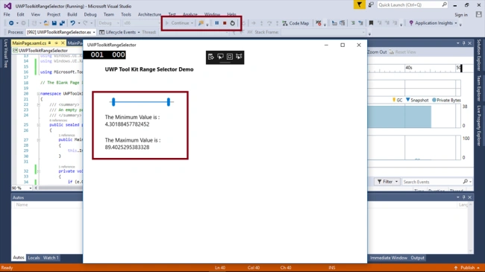485x272 pixels.
Task: Expand the Lifecycle Events dropdown
Action: (139, 32)
